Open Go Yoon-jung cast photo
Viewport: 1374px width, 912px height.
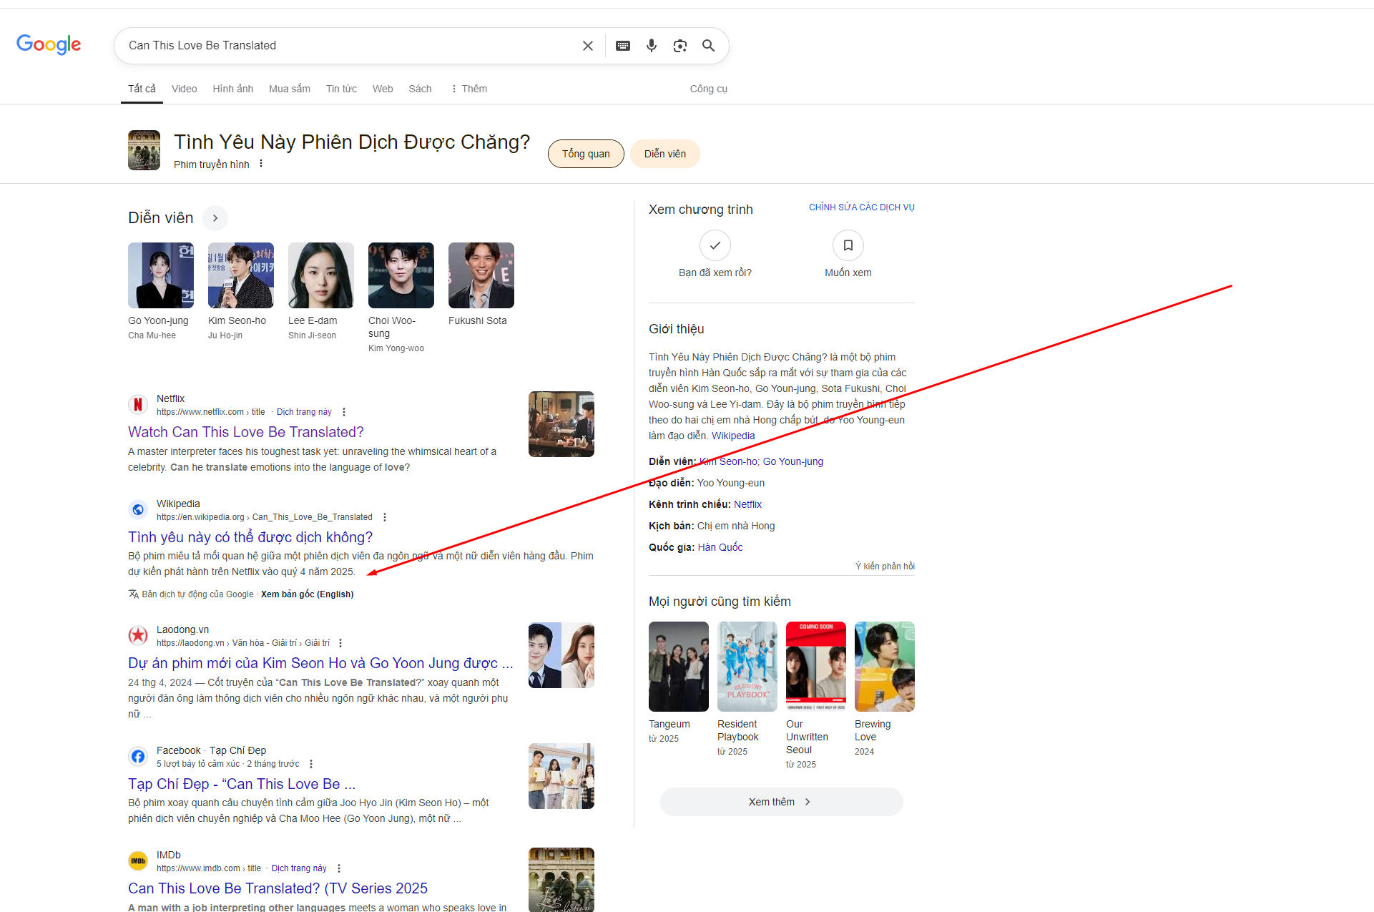[161, 275]
